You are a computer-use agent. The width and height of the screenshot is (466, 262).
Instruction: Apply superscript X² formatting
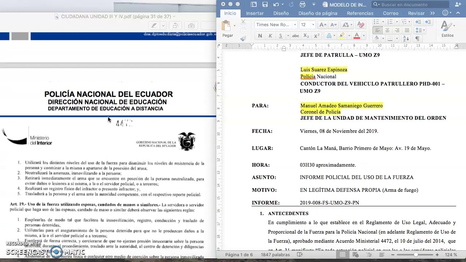point(317,36)
